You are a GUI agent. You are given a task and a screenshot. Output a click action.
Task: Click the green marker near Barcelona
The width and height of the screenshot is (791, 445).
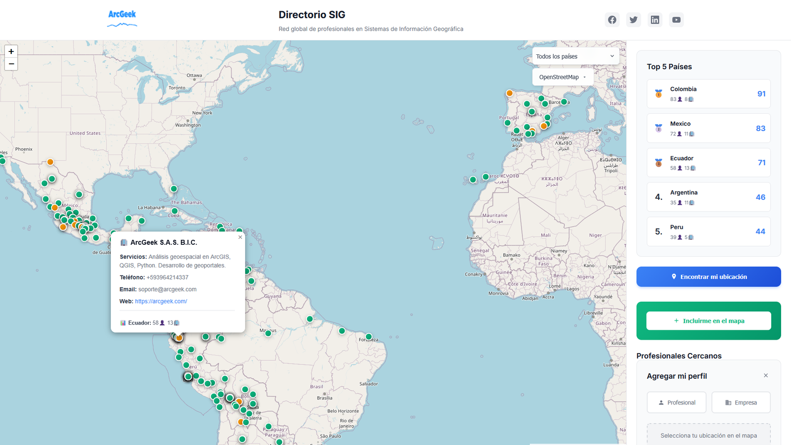click(x=564, y=102)
